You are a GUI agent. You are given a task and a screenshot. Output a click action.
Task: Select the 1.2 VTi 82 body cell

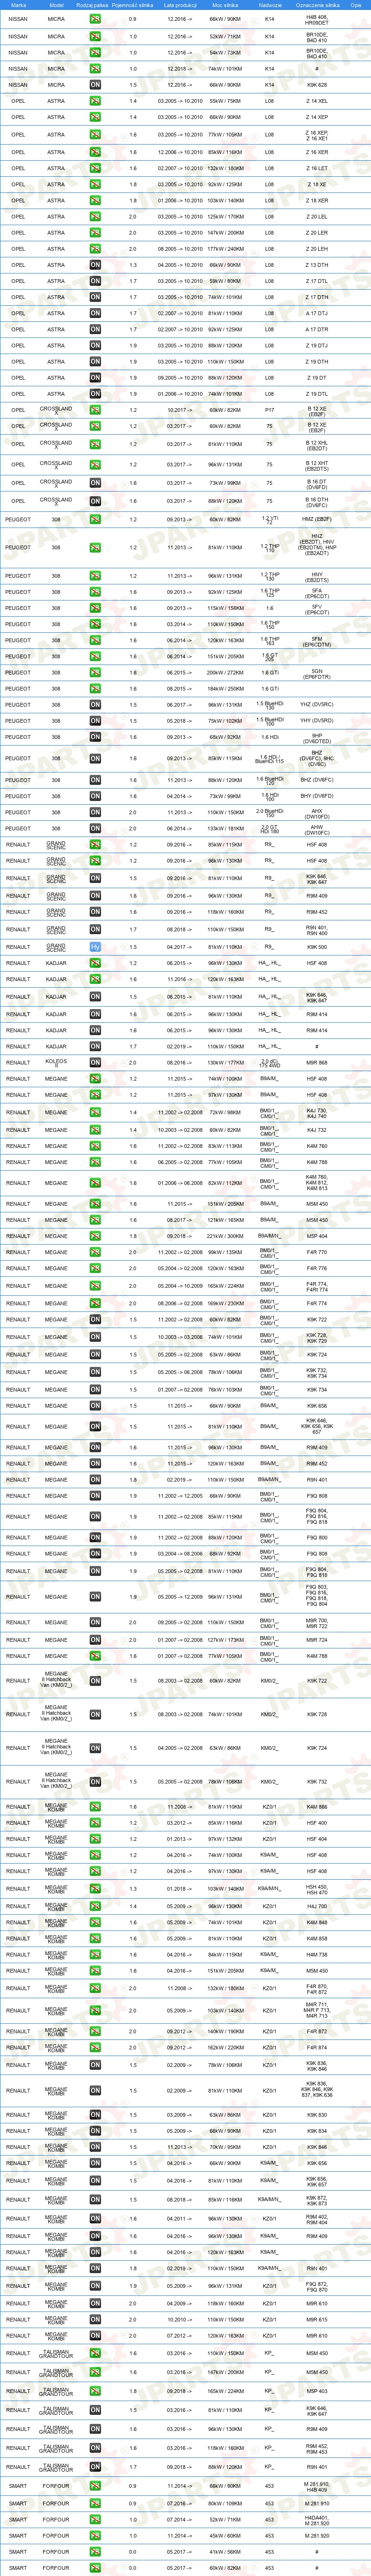(270, 520)
